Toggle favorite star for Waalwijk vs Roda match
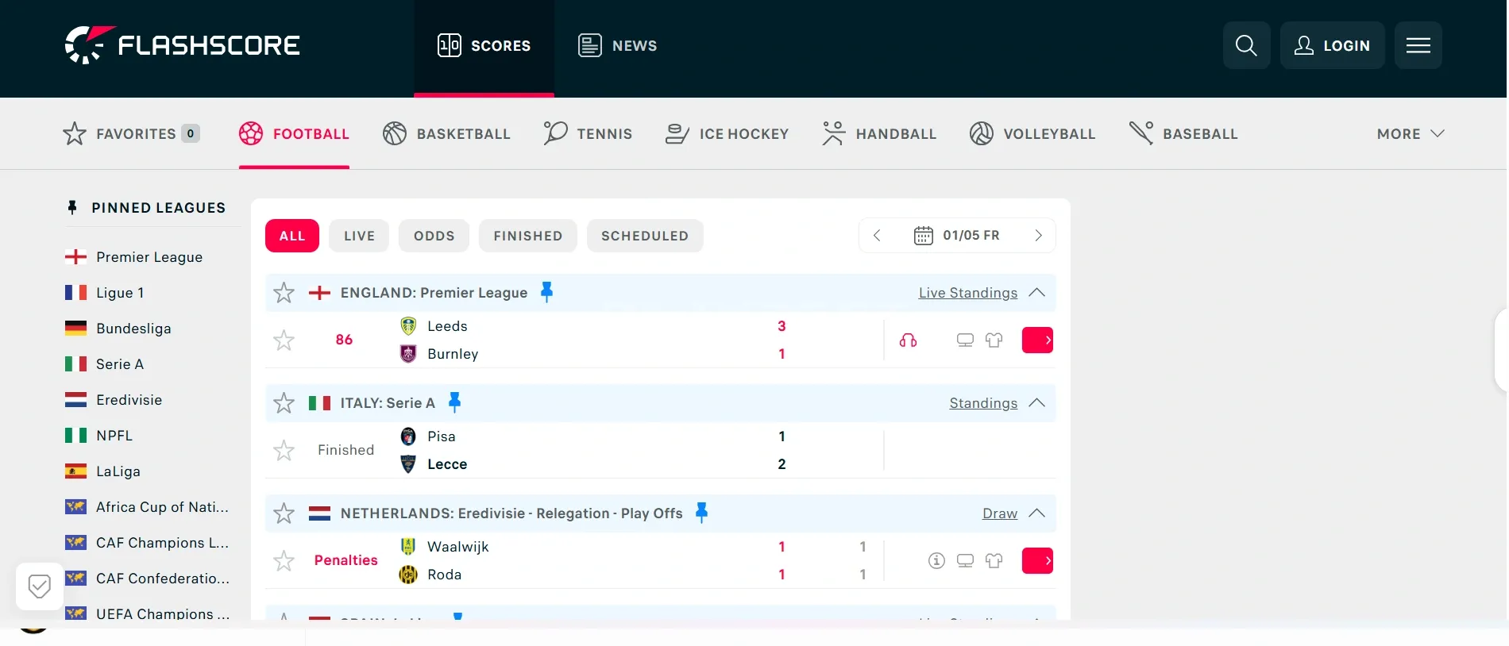 (284, 561)
